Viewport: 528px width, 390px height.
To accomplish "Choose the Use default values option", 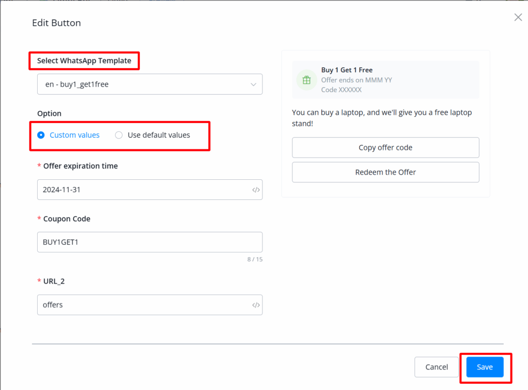I will (x=119, y=135).
